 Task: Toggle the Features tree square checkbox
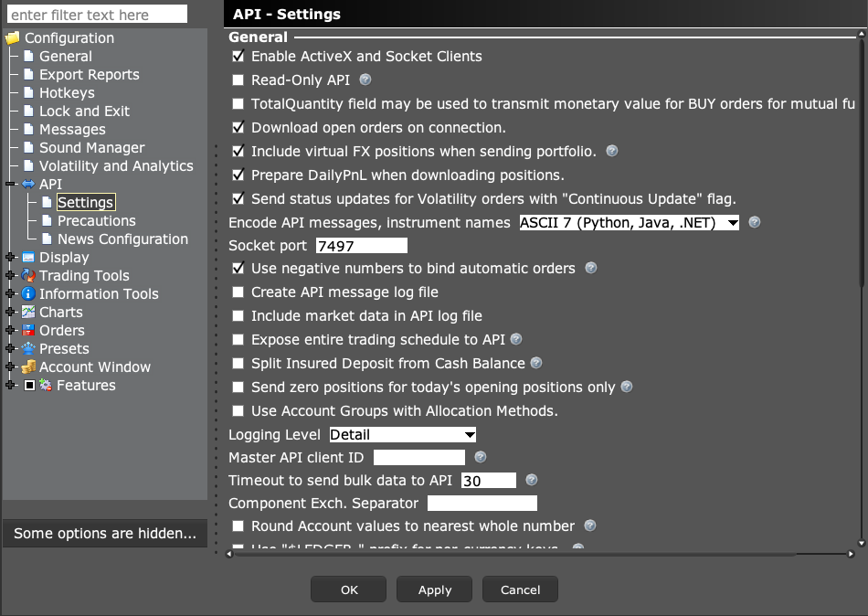pyautogui.click(x=30, y=385)
